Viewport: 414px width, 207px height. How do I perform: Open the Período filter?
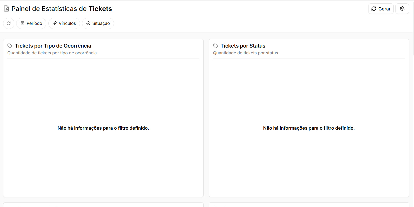31,23
